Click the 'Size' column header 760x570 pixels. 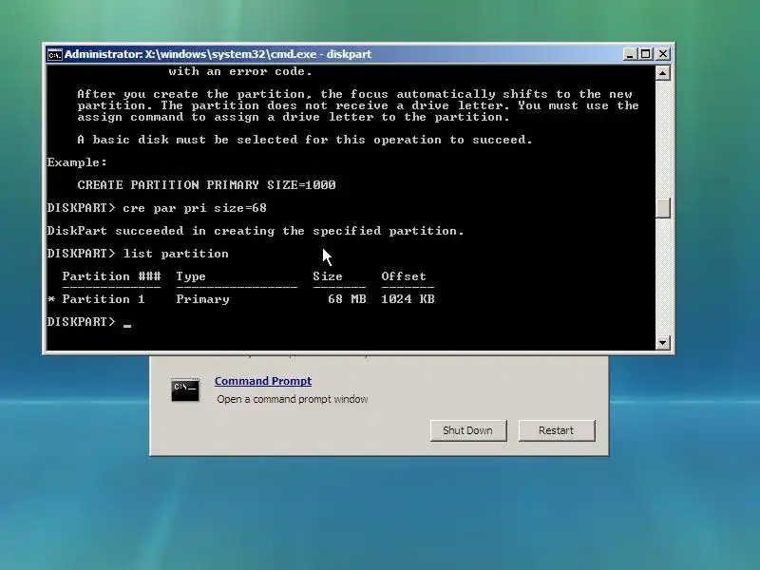pyautogui.click(x=328, y=276)
